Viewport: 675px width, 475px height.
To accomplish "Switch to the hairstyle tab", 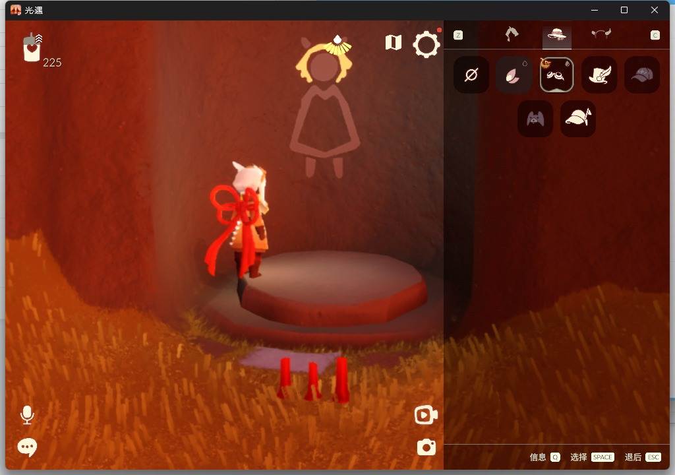I will pyautogui.click(x=512, y=34).
